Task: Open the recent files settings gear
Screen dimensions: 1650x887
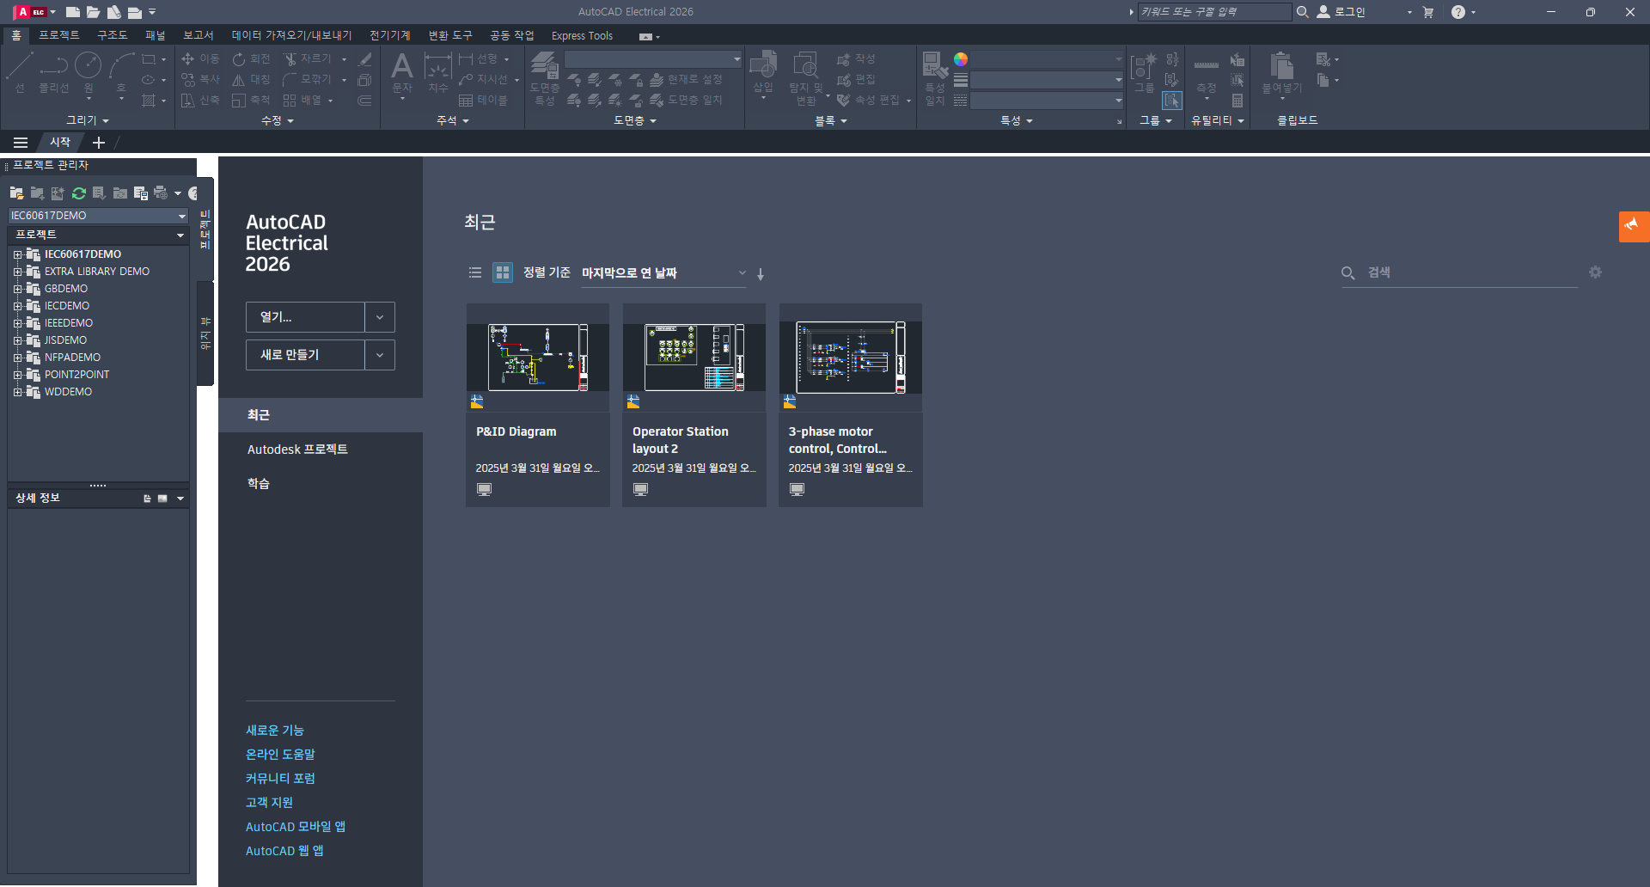Action: click(x=1596, y=272)
